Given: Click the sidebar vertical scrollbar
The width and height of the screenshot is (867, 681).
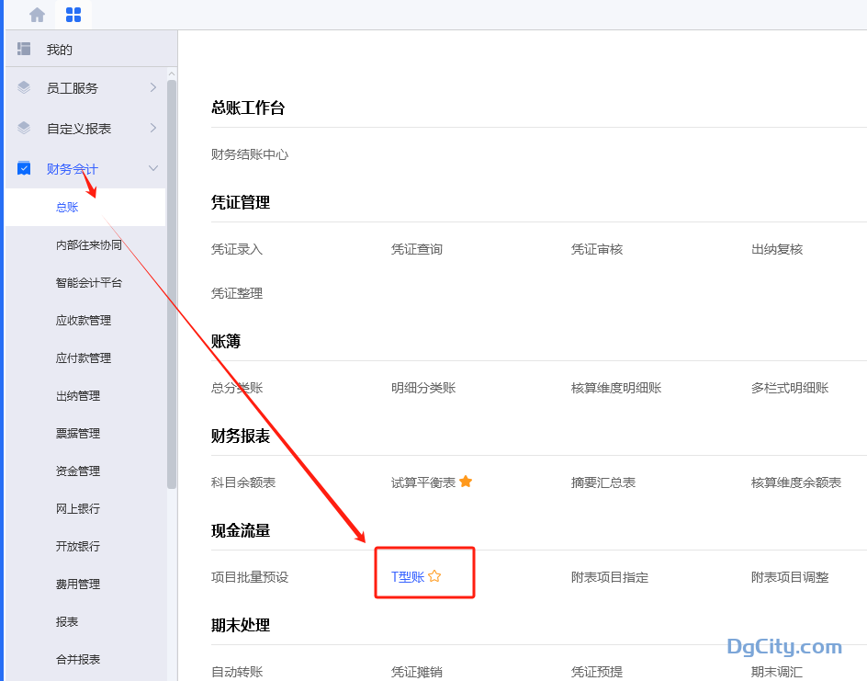Looking at the screenshot, I should pos(172,285).
